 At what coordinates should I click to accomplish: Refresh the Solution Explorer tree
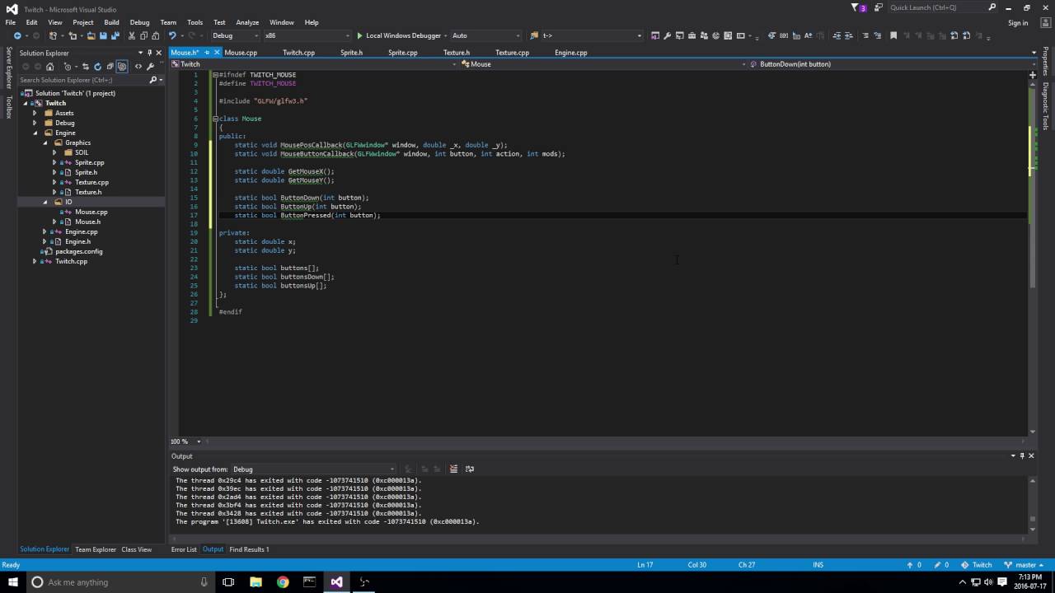pyautogui.click(x=97, y=67)
